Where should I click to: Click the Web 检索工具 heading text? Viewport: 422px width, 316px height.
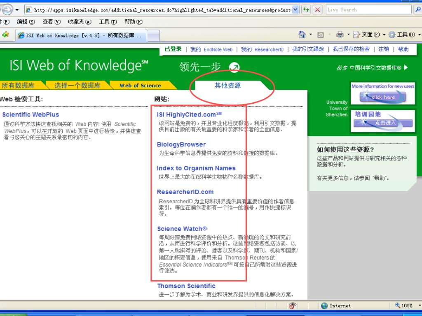click(x=21, y=99)
